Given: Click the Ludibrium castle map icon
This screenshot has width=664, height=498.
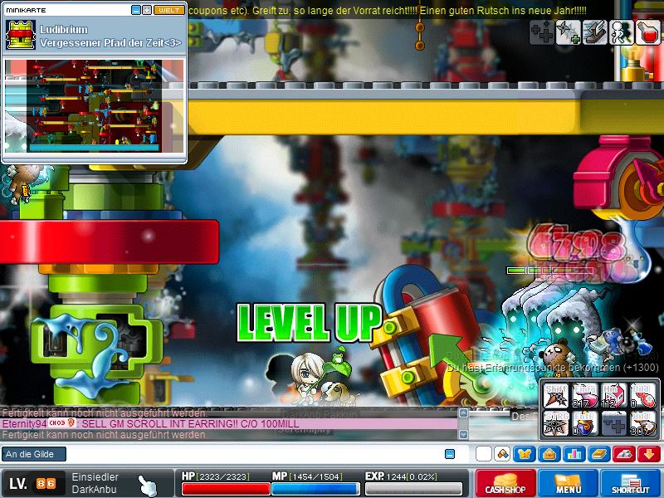Looking at the screenshot, I should coord(20,35).
